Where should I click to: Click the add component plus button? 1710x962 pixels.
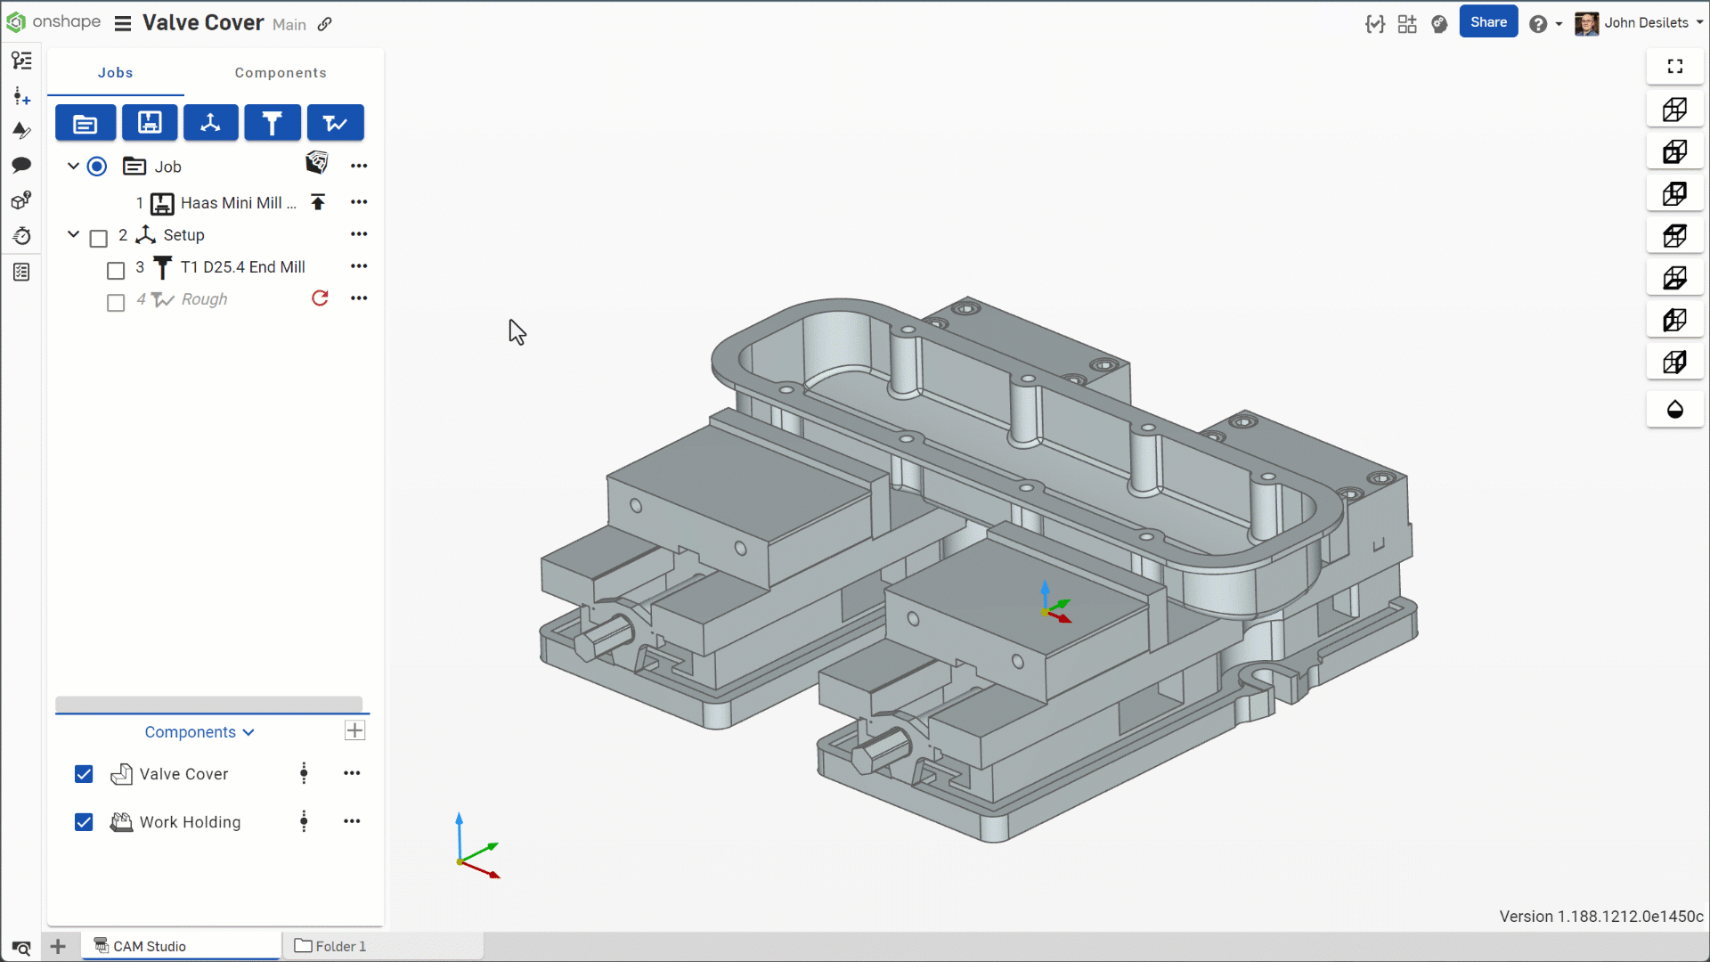pos(354,731)
